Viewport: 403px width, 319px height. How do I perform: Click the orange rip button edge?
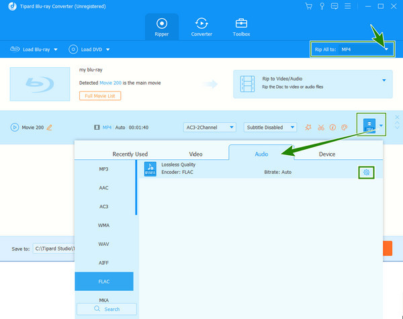[388, 248]
